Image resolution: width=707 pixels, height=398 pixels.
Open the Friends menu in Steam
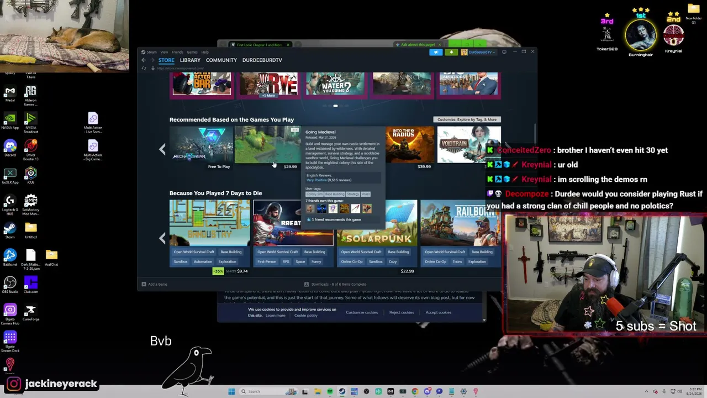(x=177, y=52)
